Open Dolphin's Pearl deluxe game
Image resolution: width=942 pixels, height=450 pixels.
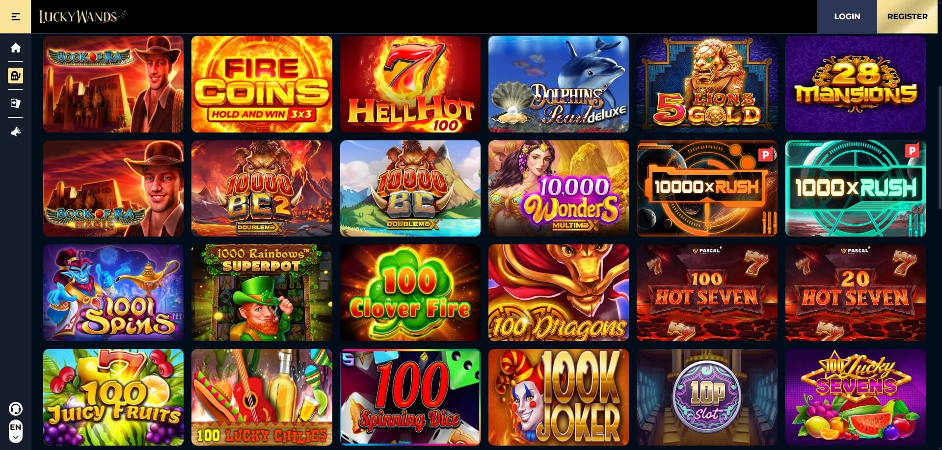tap(558, 84)
